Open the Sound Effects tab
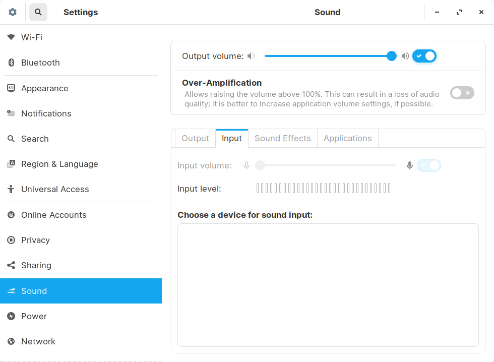 [x=282, y=138]
